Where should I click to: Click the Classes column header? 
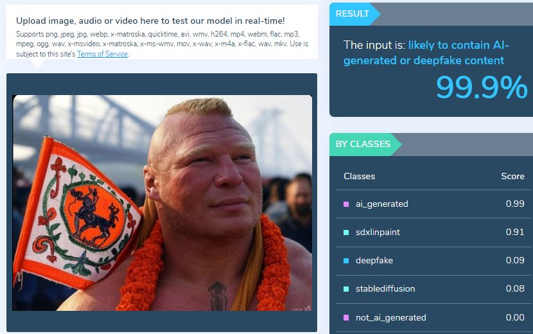(359, 176)
